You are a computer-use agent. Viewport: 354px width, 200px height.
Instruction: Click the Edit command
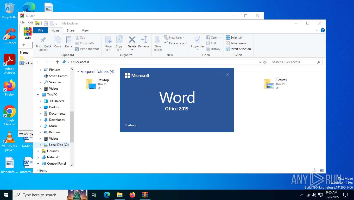pos(211,43)
